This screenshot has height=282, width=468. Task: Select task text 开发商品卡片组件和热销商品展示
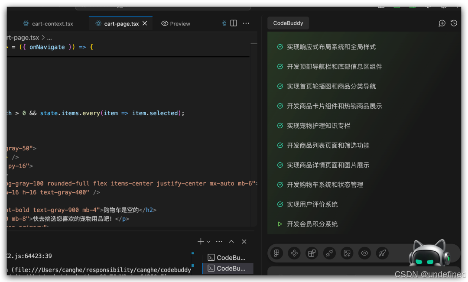tap(334, 106)
